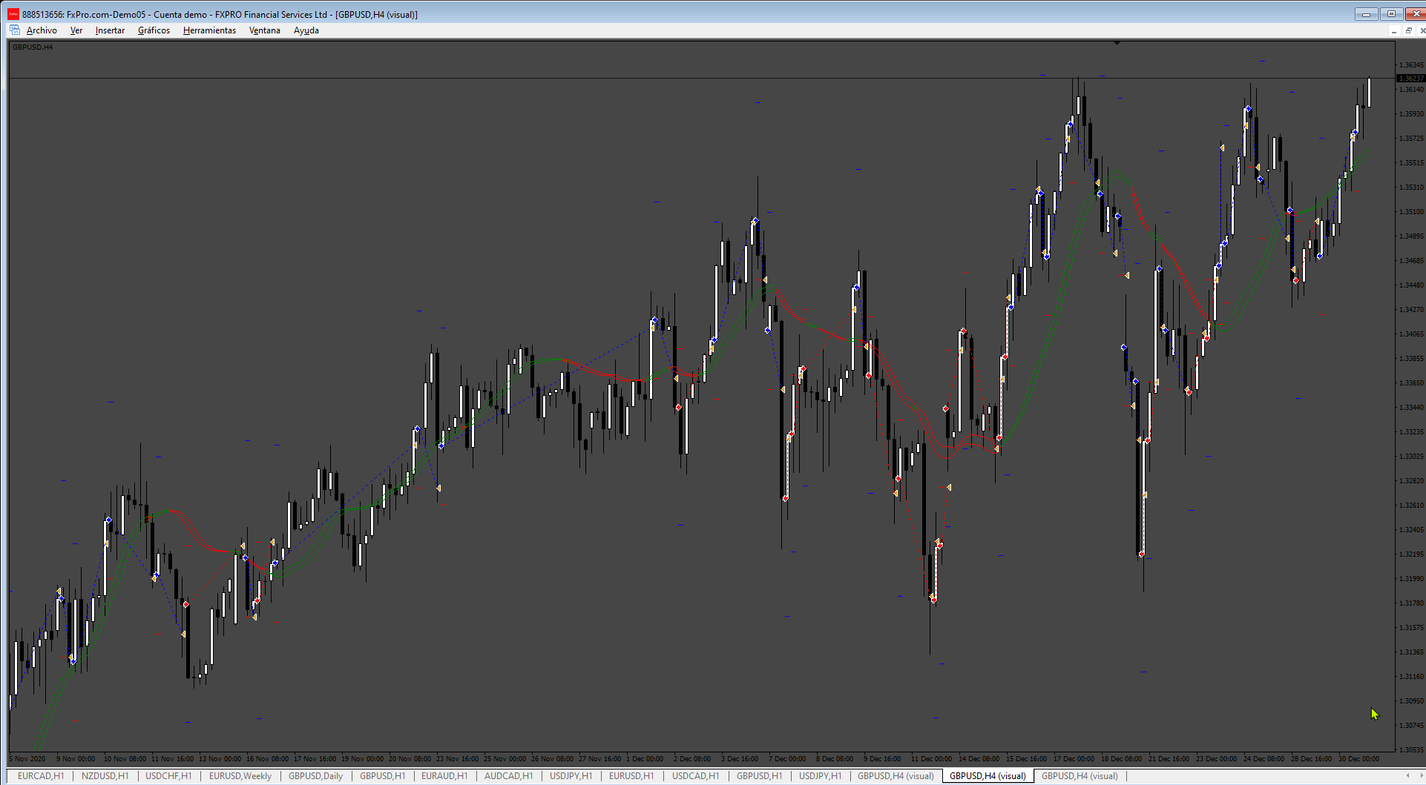1426x785 pixels.
Task: Click the 1.30535 price scale value
Action: coord(1410,749)
